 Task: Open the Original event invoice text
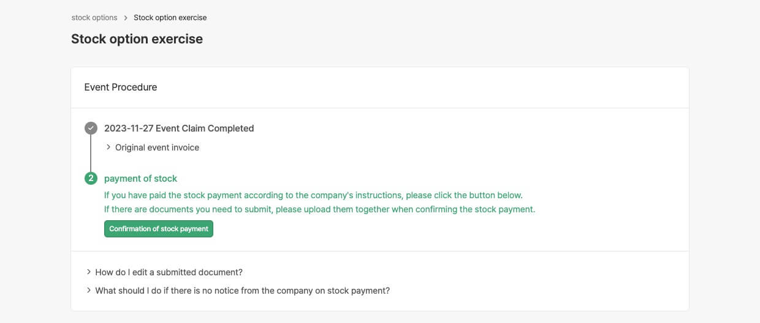point(157,147)
